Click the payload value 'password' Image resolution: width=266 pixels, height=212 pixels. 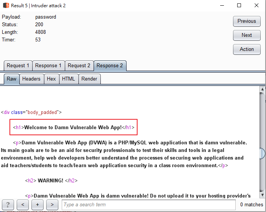pyautogui.click(x=45, y=17)
